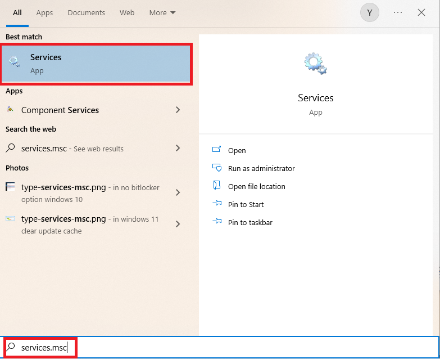Click thumbnail of windows 11 type-services-msc.png
Viewport: 440px width, 359px height.
coord(10,218)
